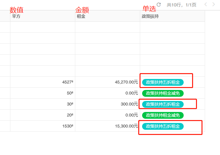220x155 pixels.
Task: Click the 共10行, 1/1页 pagination text
Action: click(x=181, y=5)
